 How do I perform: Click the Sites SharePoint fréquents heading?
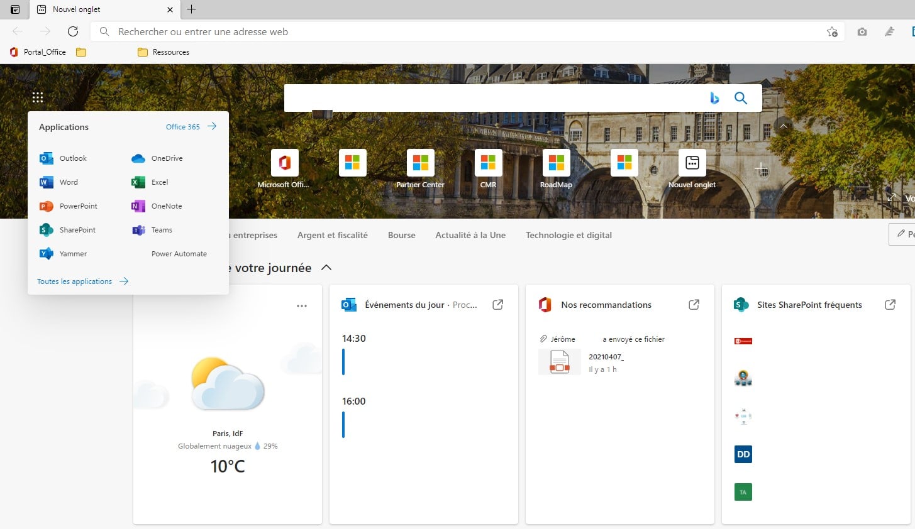(809, 305)
